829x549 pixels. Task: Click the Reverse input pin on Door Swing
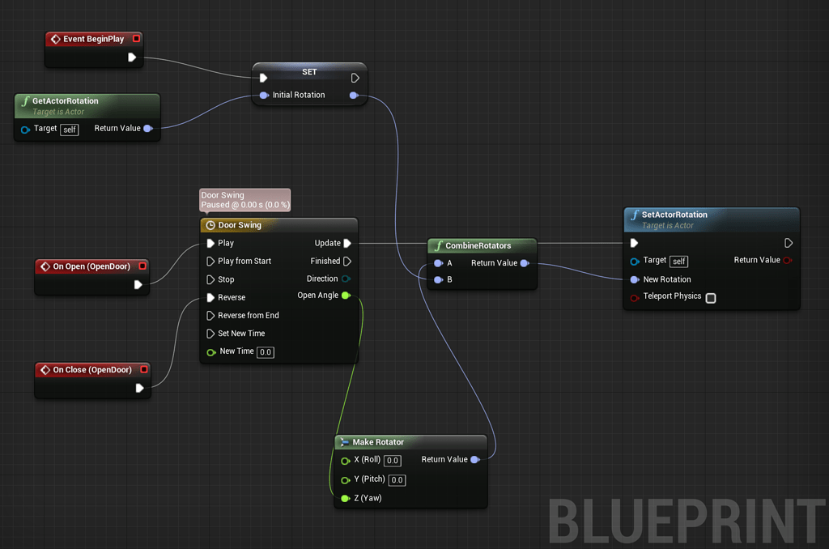210,298
